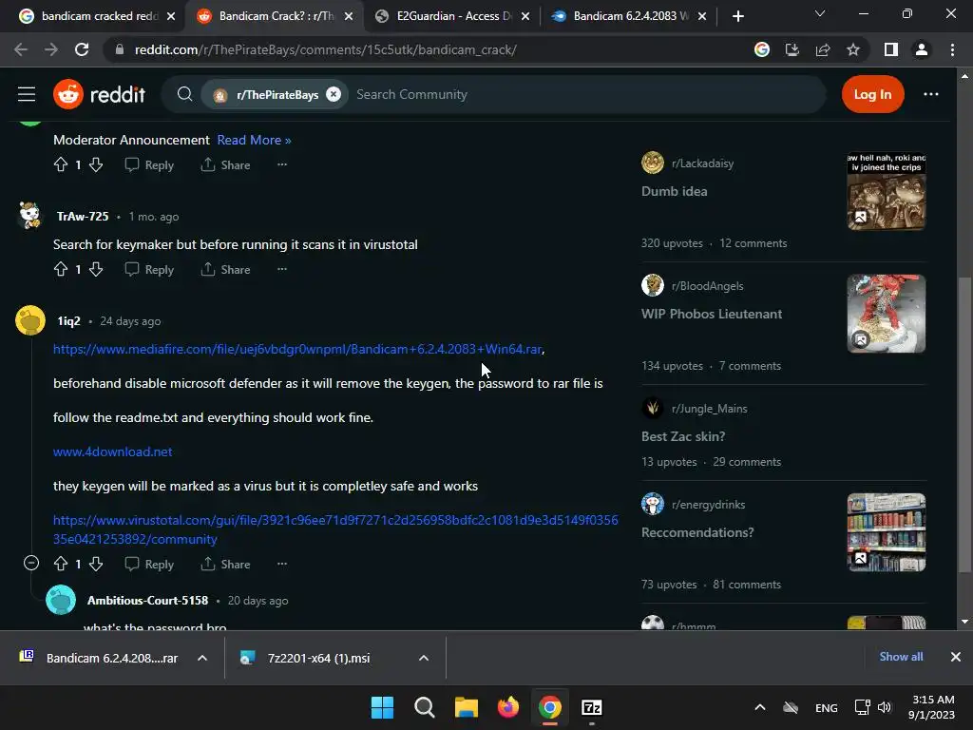Open Reddit hamburger menu
Image resolution: width=973 pixels, height=730 pixels.
pos(26,94)
